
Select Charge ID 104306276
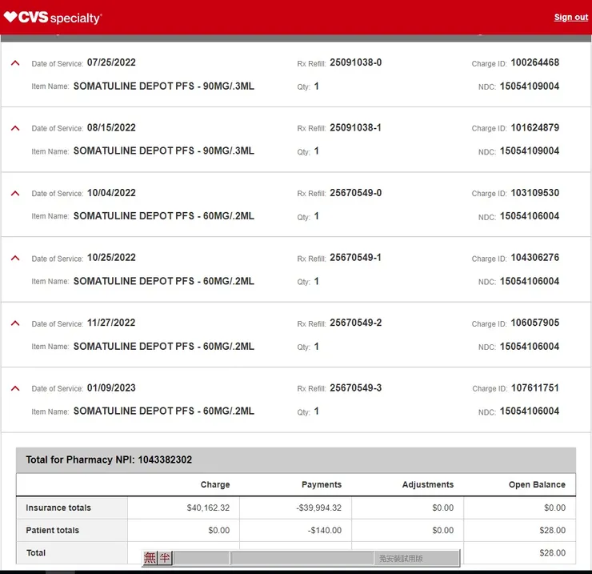(x=535, y=258)
